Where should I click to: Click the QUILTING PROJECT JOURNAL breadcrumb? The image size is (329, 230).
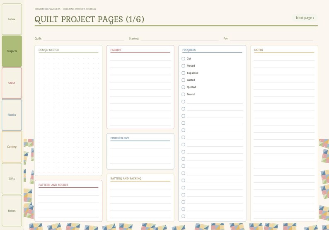tap(80, 9)
